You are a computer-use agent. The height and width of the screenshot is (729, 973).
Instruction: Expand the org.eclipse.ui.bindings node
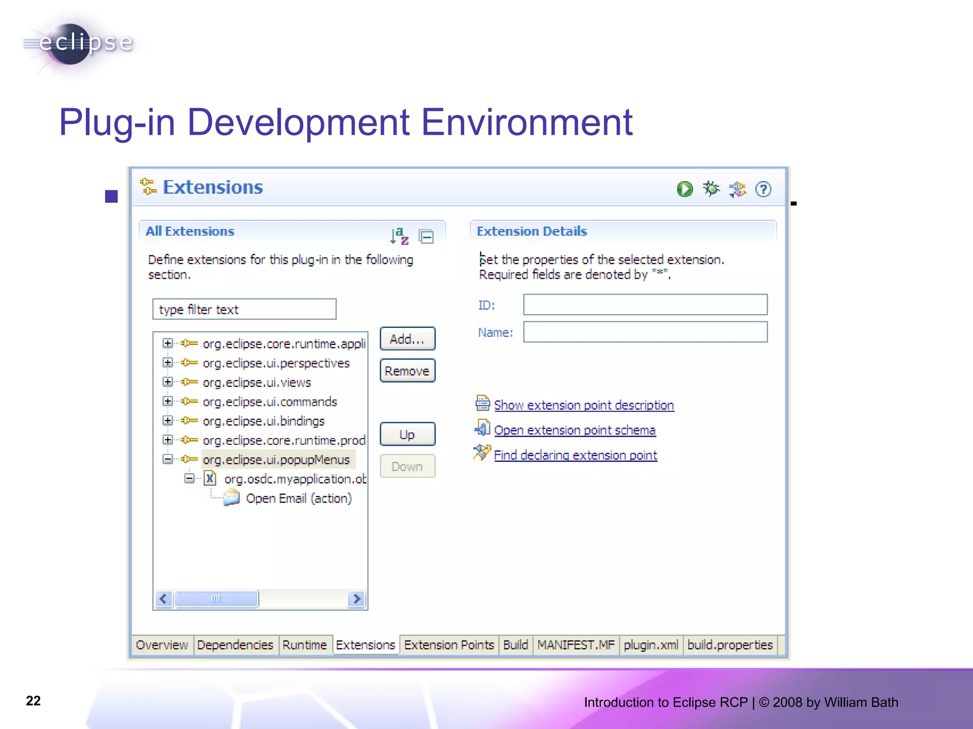[167, 421]
